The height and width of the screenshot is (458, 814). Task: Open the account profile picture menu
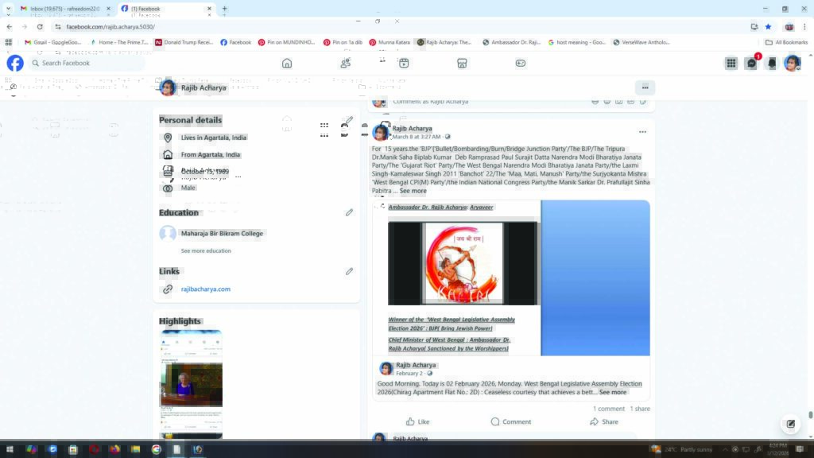pos(792,64)
